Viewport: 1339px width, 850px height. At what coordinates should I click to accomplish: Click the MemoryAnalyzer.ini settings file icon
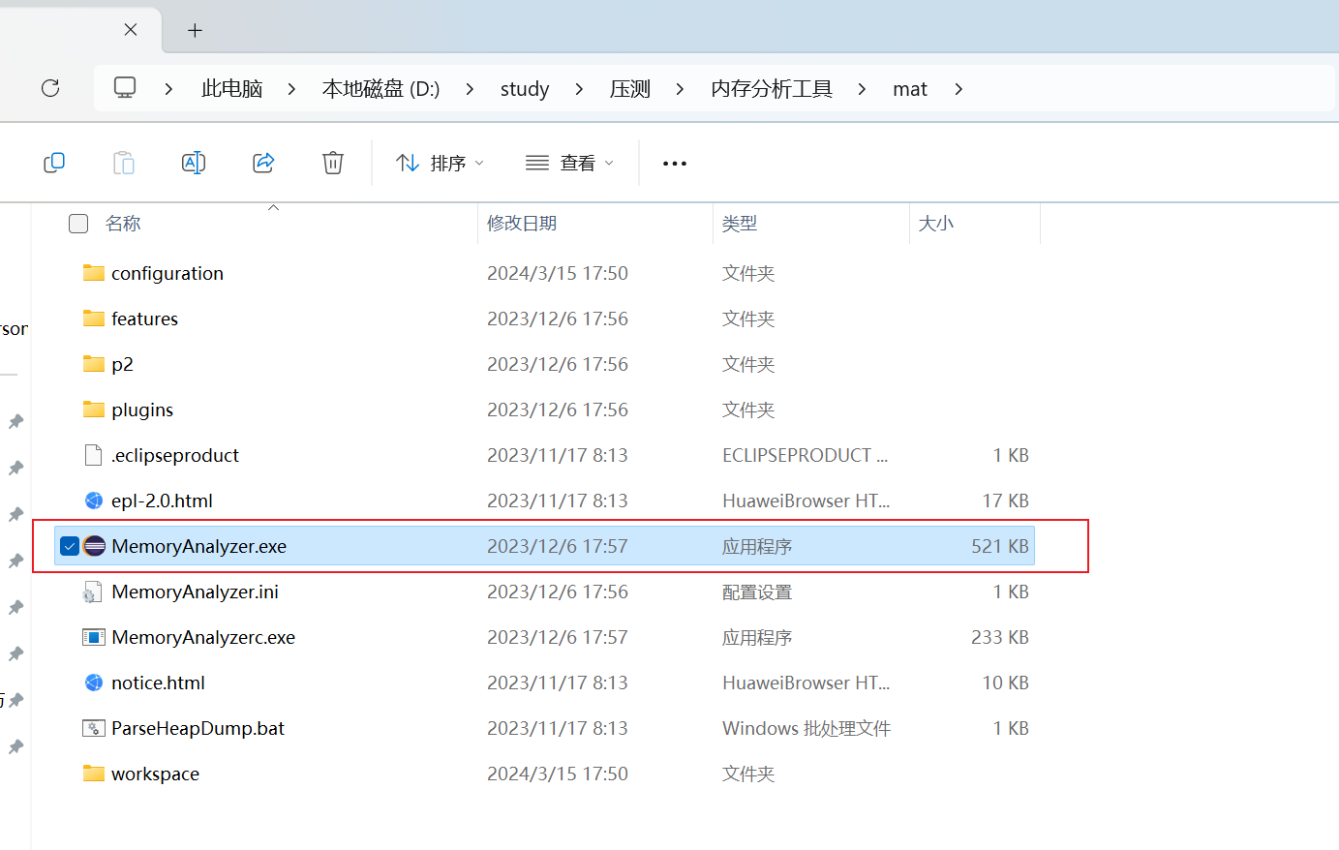92,592
